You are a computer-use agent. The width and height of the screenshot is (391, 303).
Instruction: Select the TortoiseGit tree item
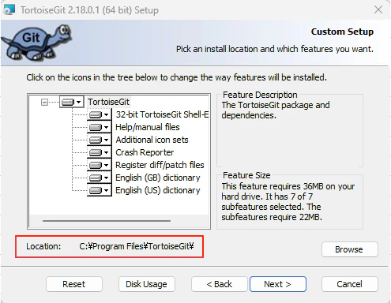click(108, 102)
